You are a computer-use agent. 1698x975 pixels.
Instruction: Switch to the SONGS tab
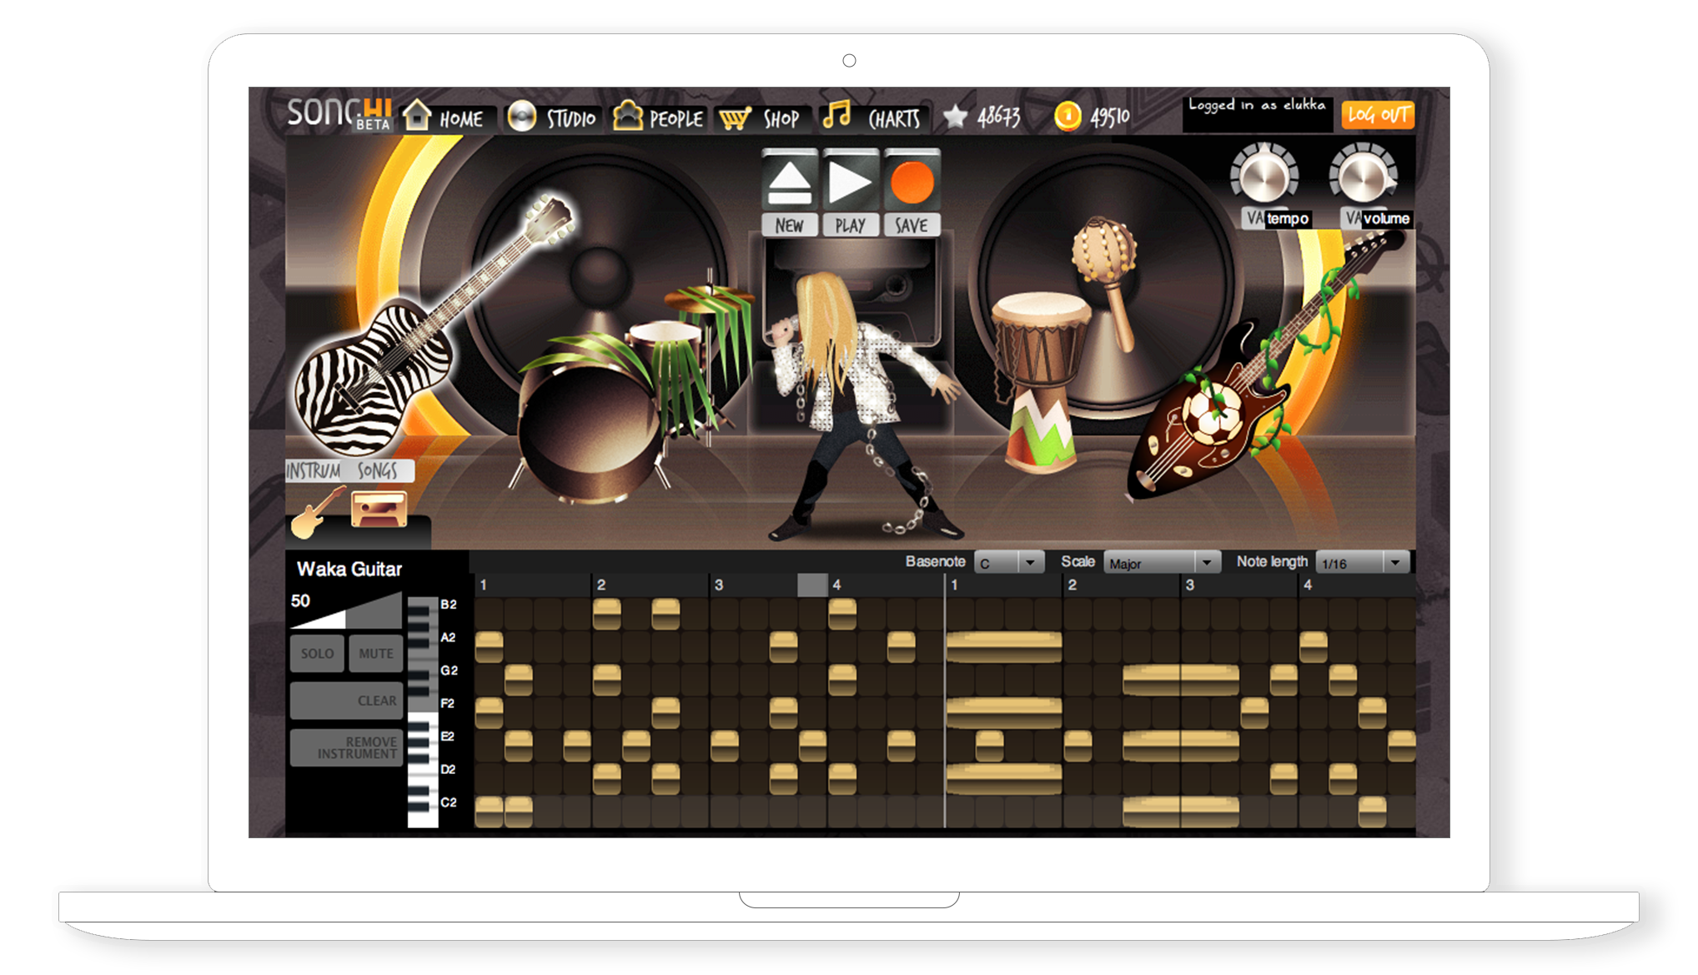point(378,471)
